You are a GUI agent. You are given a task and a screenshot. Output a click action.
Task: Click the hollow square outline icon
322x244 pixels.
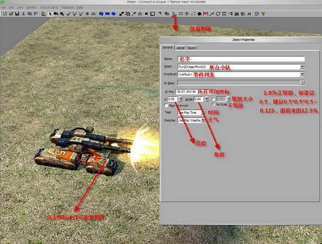point(153,14)
